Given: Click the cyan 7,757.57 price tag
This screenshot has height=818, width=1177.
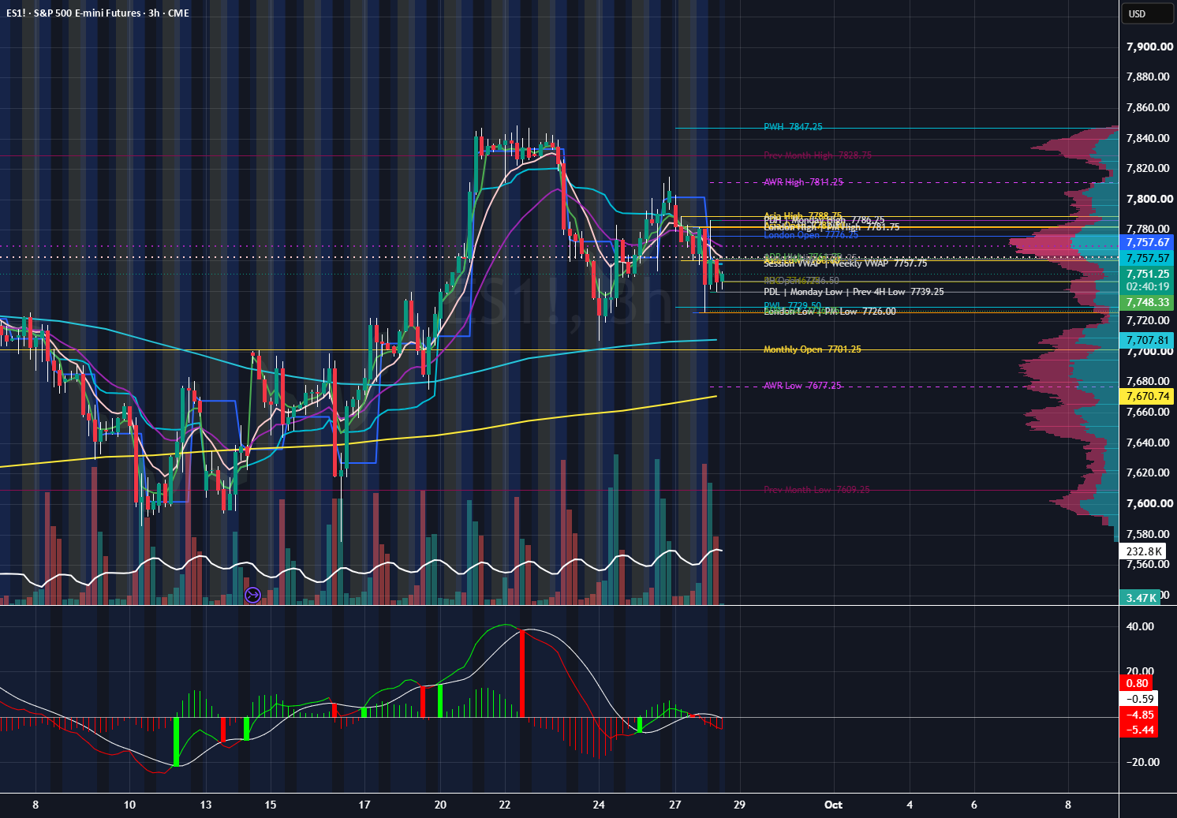Looking at the screenshot, I should (x=1147, y=258).
